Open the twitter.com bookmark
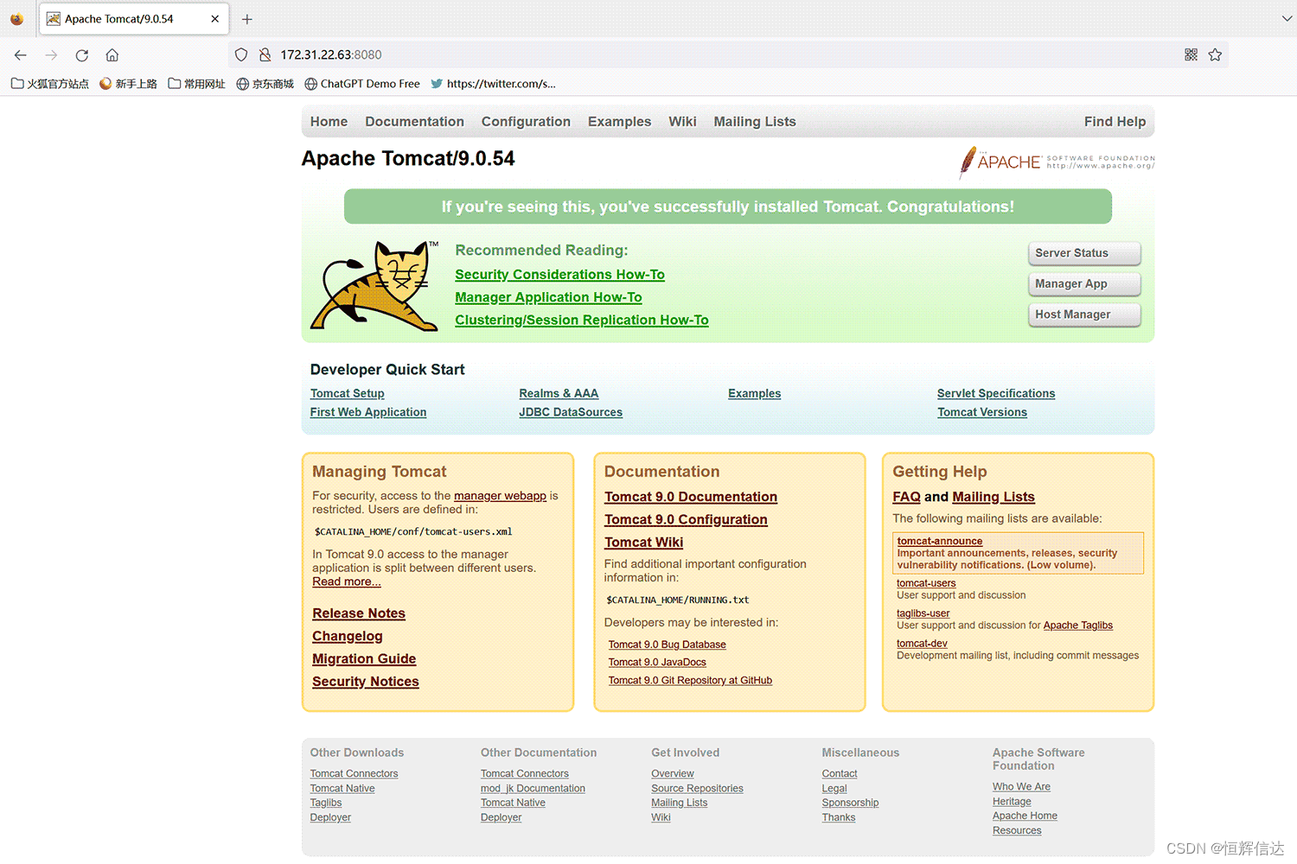 493,84
